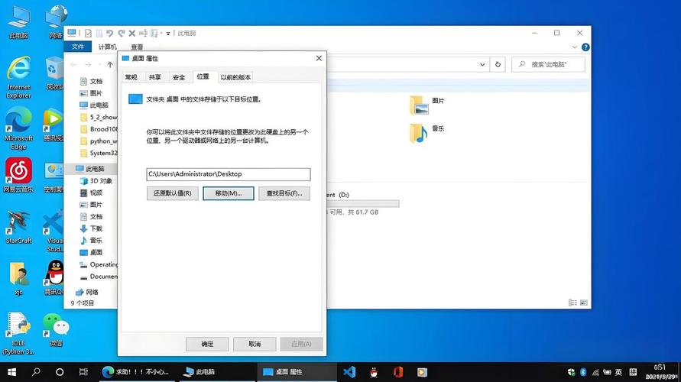Select 桌面 in the navigation tree
Image resolution: width=681 pixels, height=382 pixels.
click(92, 252)
